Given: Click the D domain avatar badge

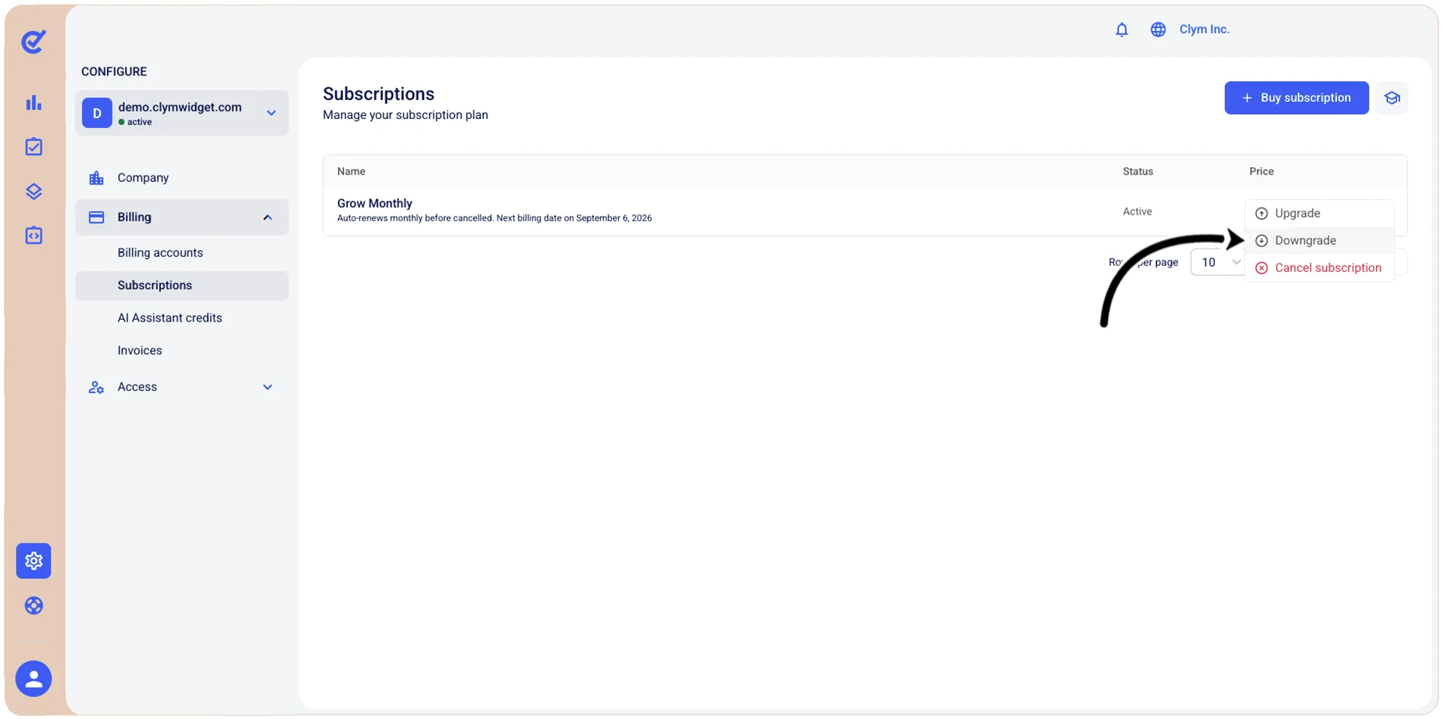Looking at the screenshot, I should (x=97, y=113).
